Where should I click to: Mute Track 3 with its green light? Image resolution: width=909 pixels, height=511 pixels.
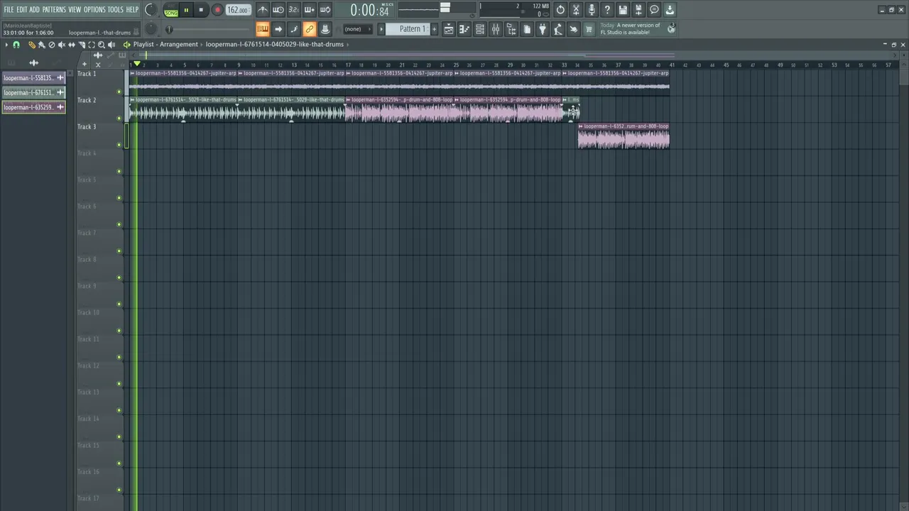click(119, 145)
